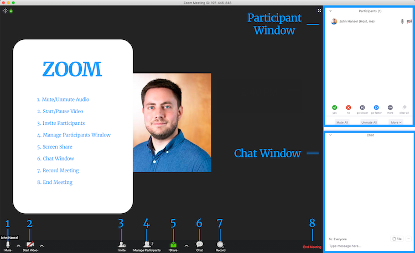Click the green Share screen icon
415x253 pixels.
click(173, 244)
